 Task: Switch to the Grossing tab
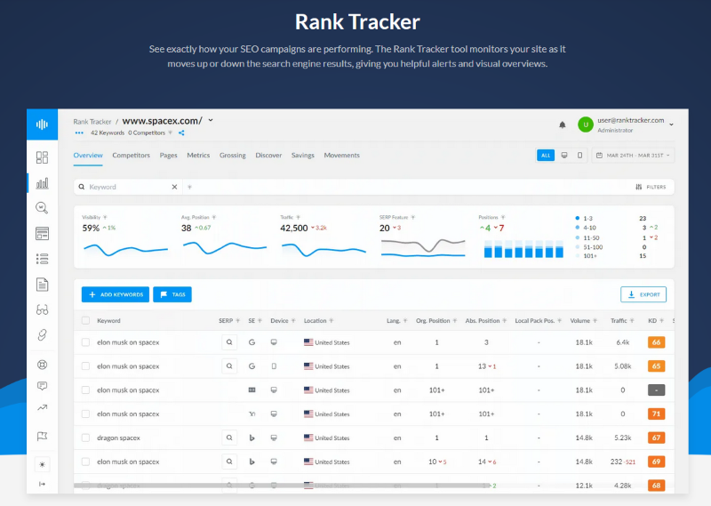point(233,156)
